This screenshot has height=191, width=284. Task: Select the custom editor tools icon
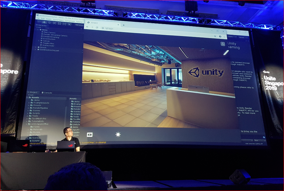(x=70, y=24)
